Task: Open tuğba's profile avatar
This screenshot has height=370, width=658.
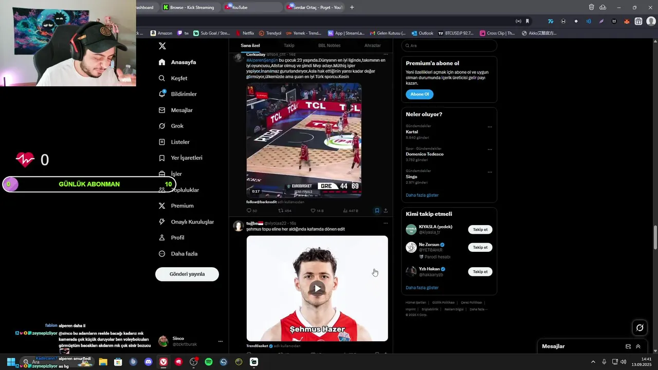Action: [238, 226]
